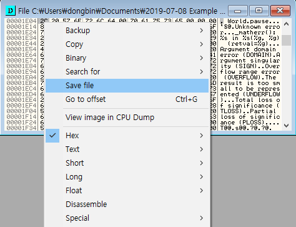Select the checked Hex display option

(127, 136)
